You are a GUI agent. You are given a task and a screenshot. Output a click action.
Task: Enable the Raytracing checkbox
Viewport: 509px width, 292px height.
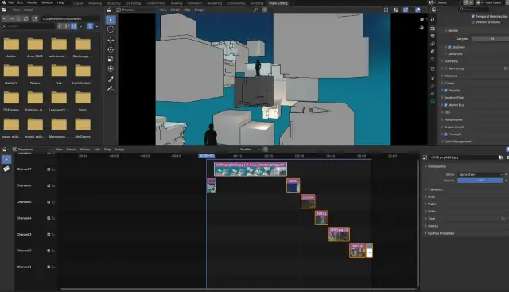[445, 68]
